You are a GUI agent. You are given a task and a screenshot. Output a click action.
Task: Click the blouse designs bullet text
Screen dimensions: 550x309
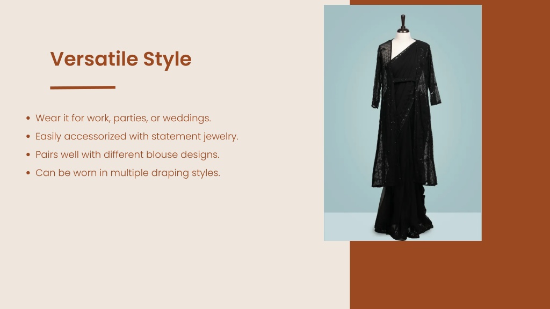(x=127, y=154)
